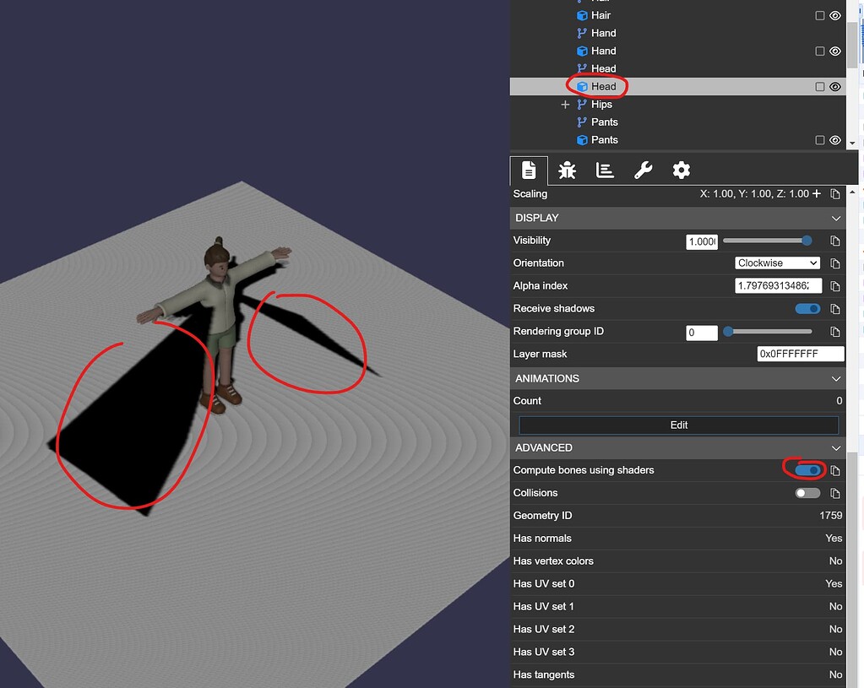This screenshot has height=688, width=864.
Task: Click inside the Layer mask input field
Action: 799,354
